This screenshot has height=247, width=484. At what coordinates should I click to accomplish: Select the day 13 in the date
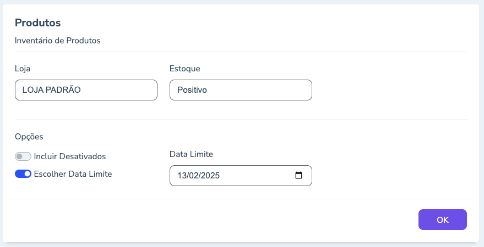coord(182,176)
